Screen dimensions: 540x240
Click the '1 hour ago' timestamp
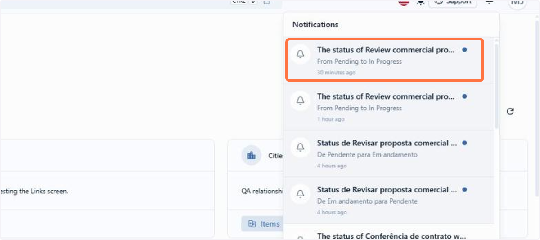click(330, 119)
